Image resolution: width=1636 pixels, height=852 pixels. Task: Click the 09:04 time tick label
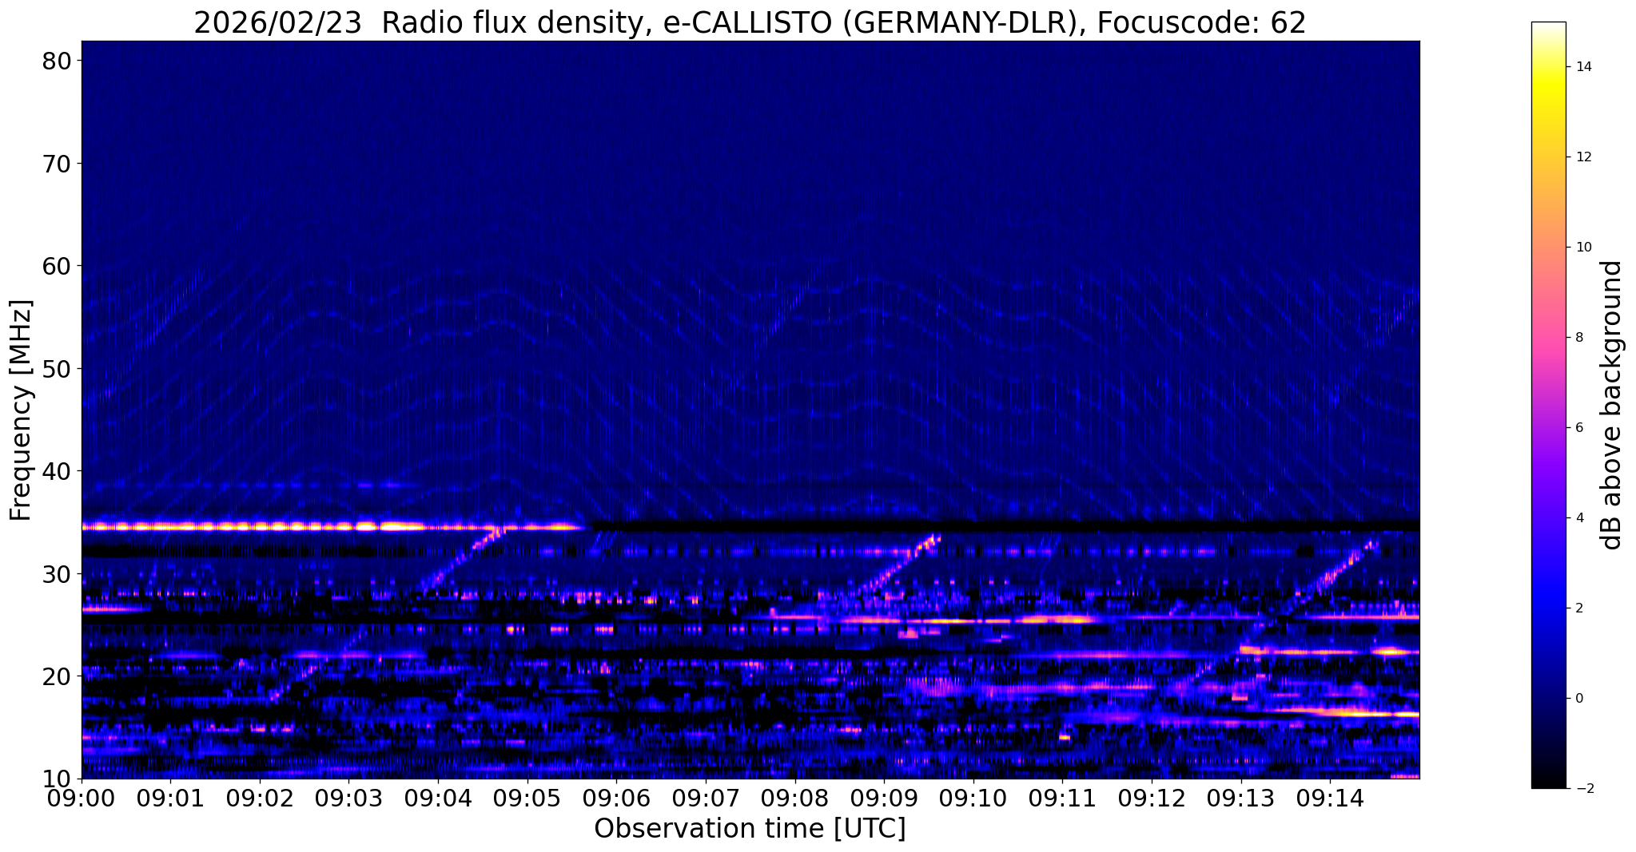[438, 797]
